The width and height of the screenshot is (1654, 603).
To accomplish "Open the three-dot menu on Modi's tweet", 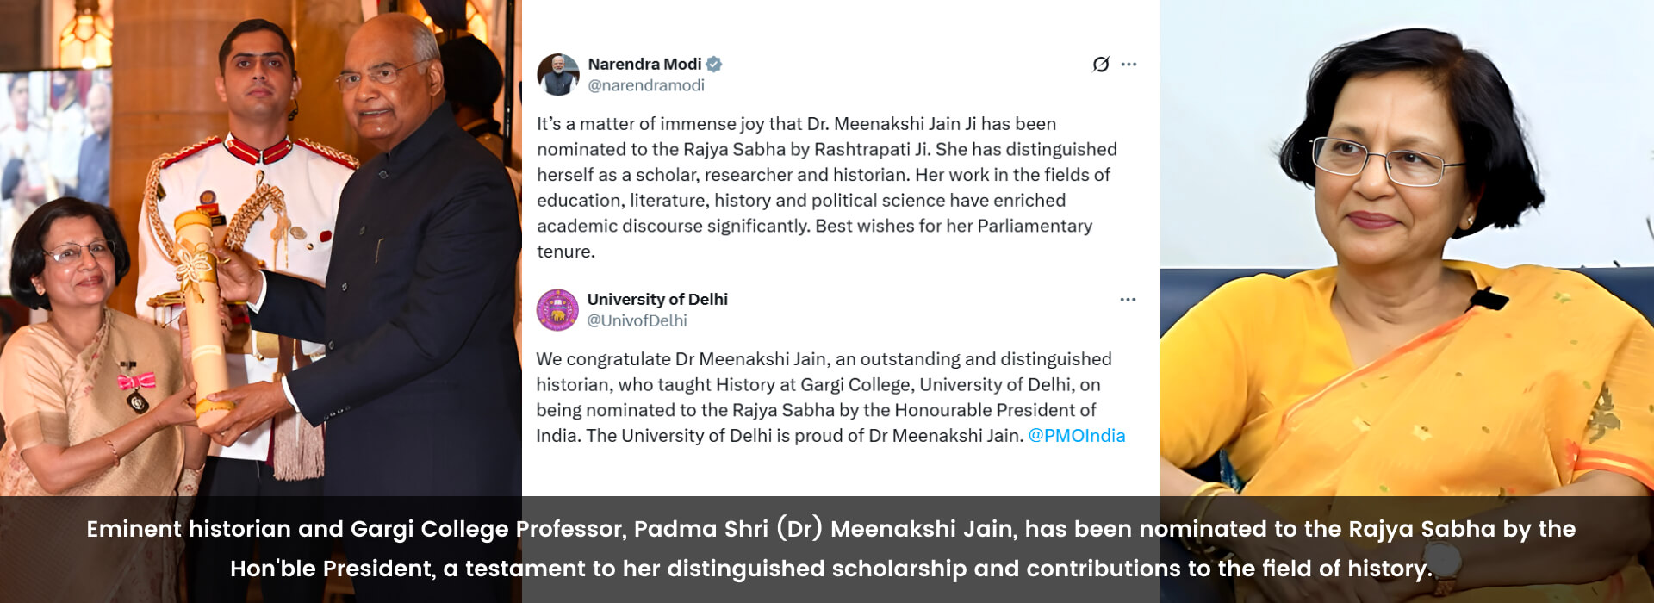I will click(x=1129, y=64).
